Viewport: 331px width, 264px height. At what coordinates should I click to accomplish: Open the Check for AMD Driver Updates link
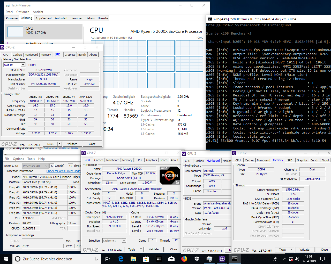coord(63,171)
